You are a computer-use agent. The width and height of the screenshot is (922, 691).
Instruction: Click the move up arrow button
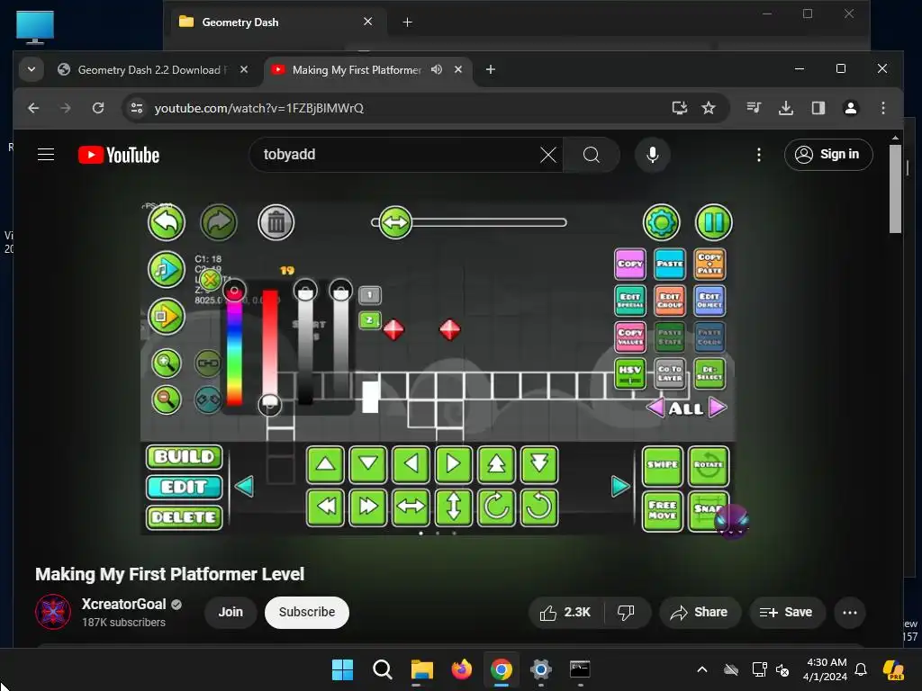[325, 464]
